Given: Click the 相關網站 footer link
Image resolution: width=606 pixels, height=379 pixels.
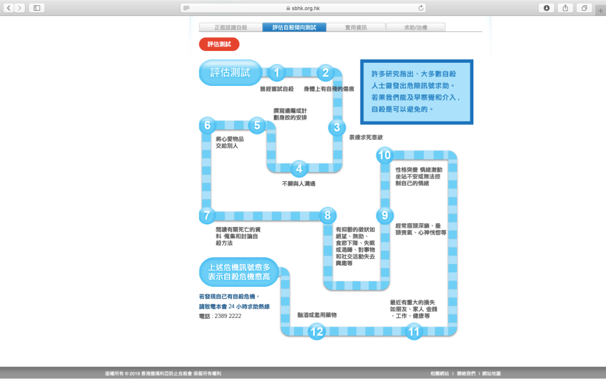Looking at the screenshot, I should click(x=439, y=374).
